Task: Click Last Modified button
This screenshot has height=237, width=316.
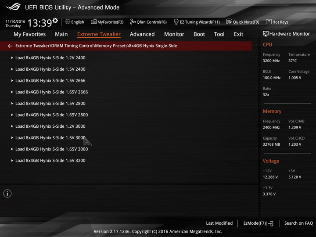Action: click(219, 223)
